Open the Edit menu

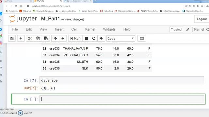point(29,29)
